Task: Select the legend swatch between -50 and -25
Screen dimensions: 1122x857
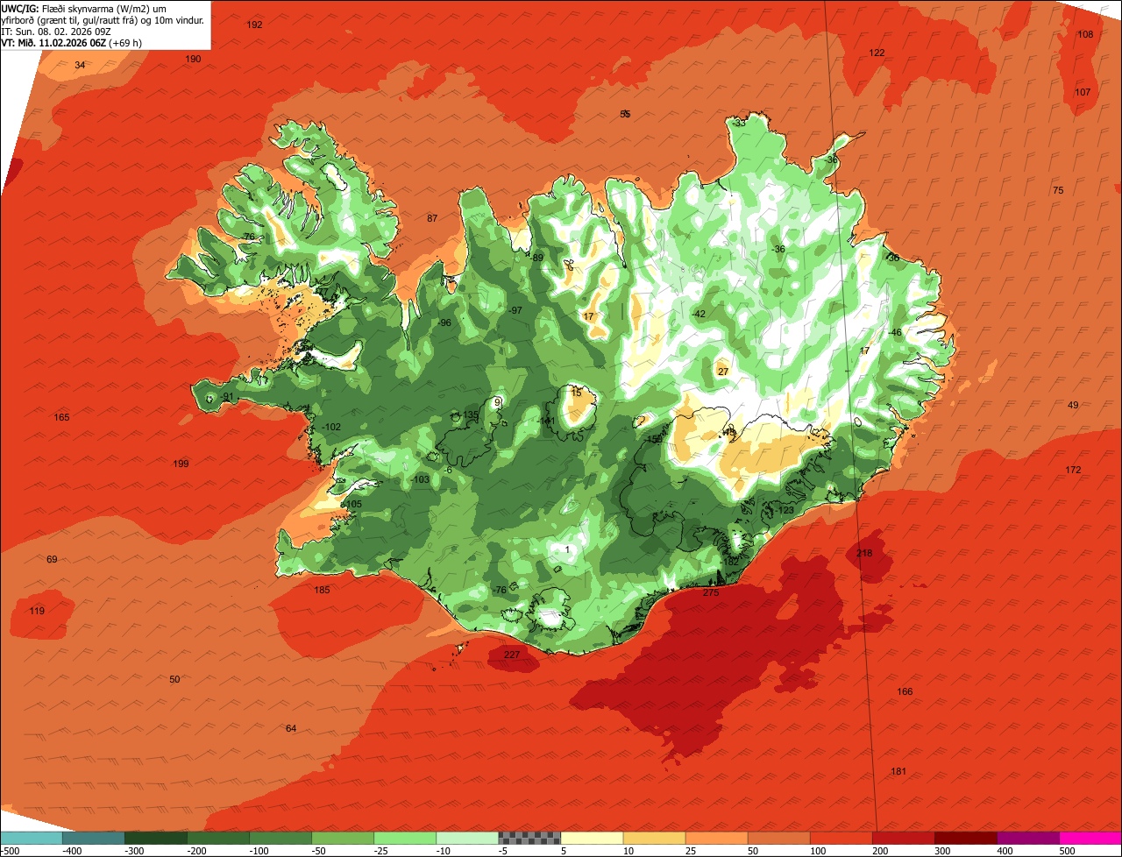Action: (x=343, y=838)
